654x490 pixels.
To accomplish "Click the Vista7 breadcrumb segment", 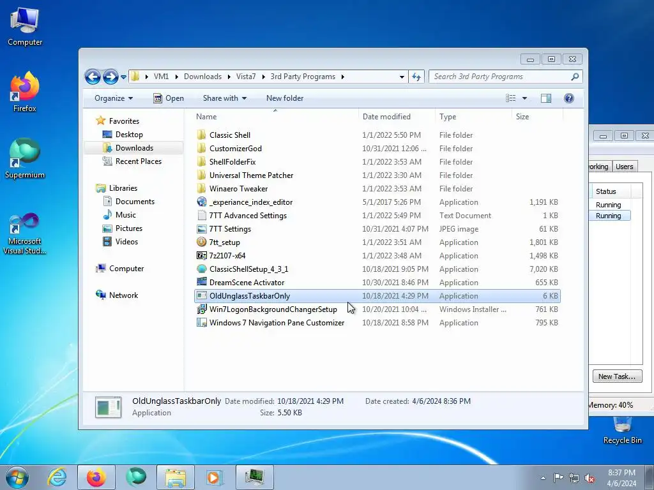I will (x=246, y=77).
